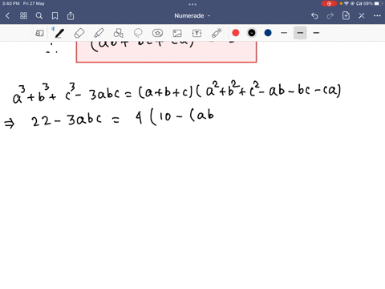Open the Elements sticker tool
The height and width of the screenshot is (289, 385).
(x=157, y=33)
